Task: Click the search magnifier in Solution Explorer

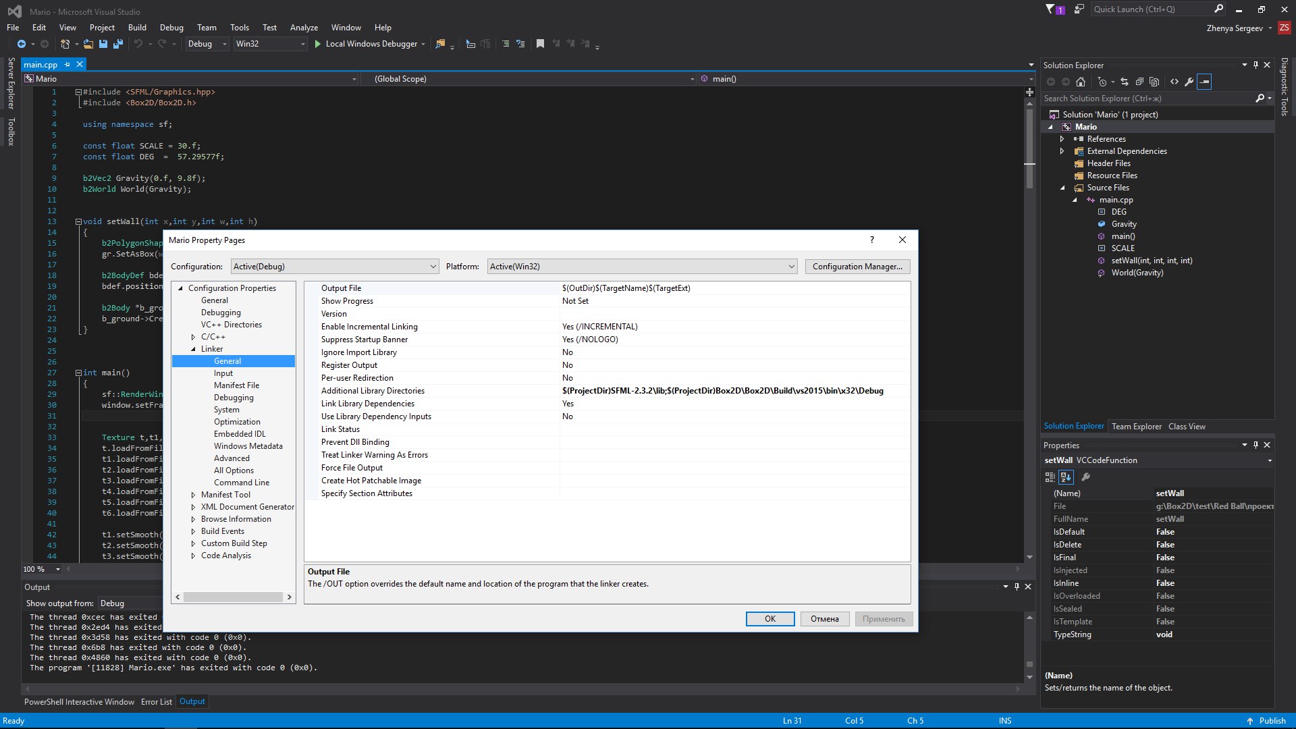Action: [1260, 99]
